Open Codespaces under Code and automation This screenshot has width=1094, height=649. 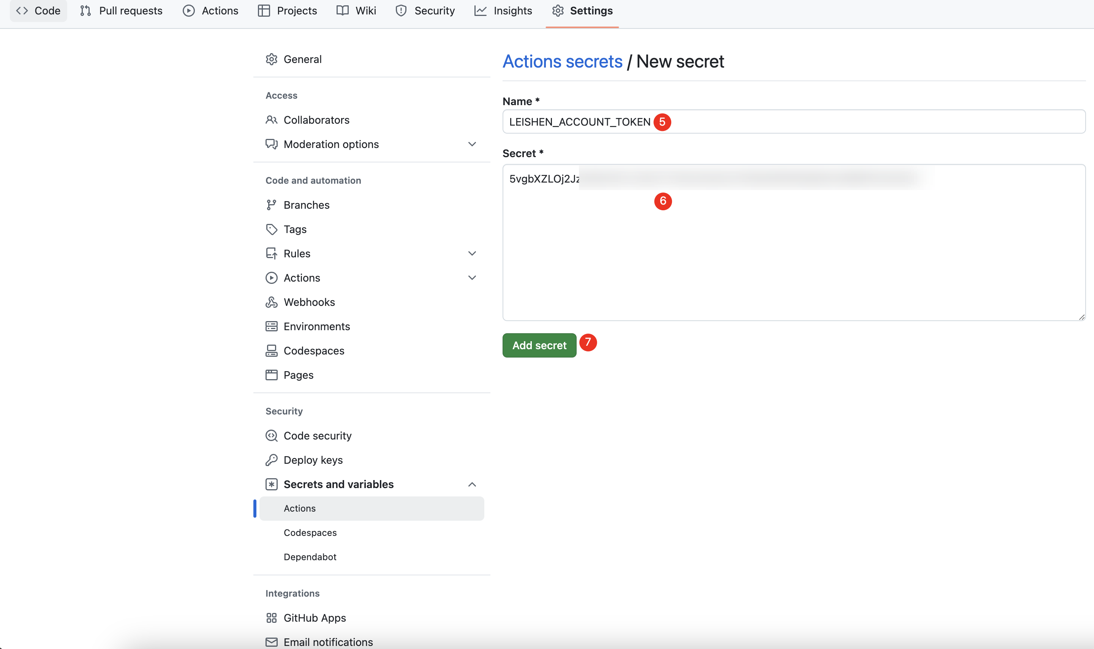pos(372,351)
